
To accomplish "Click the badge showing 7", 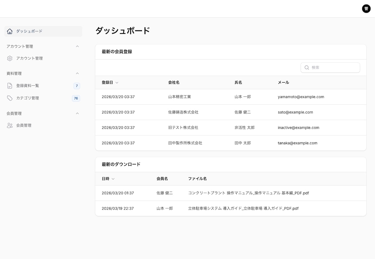I will click(x=77, y=86).
